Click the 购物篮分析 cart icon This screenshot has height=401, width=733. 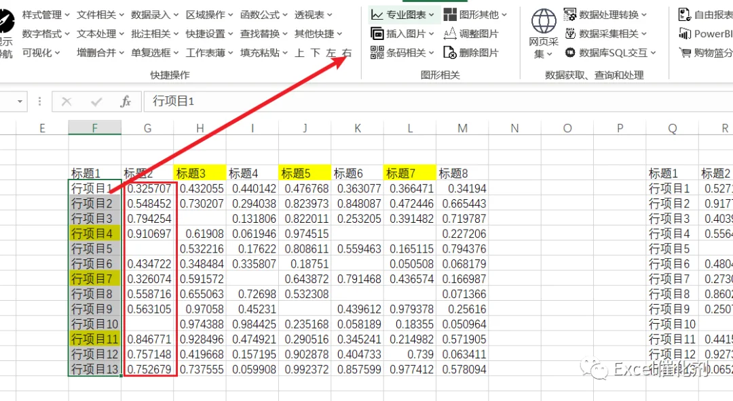point(685,53)
